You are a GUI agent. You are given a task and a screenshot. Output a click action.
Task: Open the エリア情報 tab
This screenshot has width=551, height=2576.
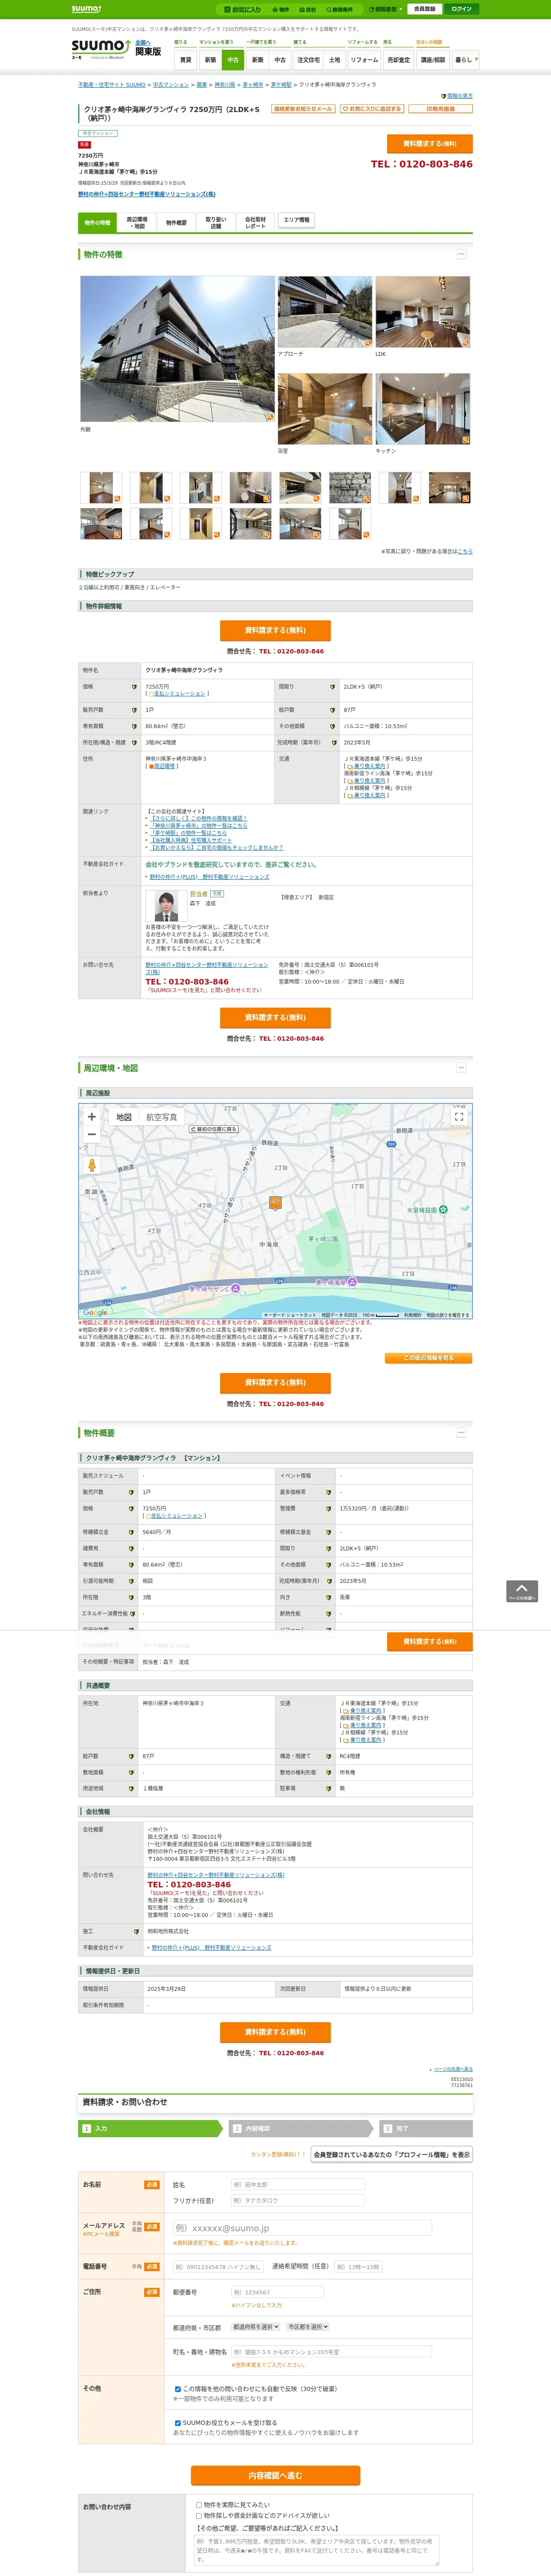296,220
